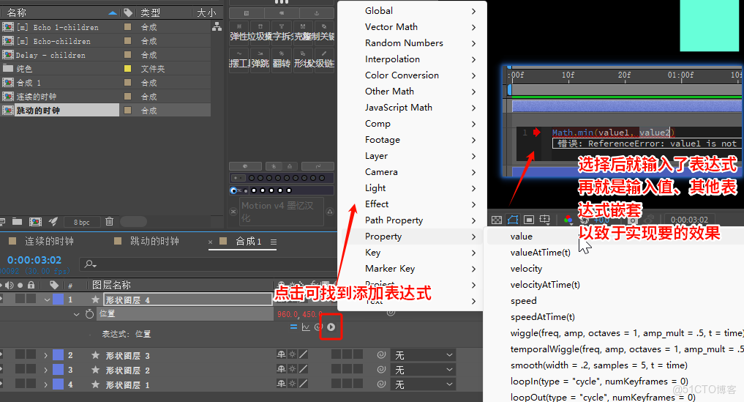Toggle quality switch for 形状图层 3

click(x=303, y=354)
